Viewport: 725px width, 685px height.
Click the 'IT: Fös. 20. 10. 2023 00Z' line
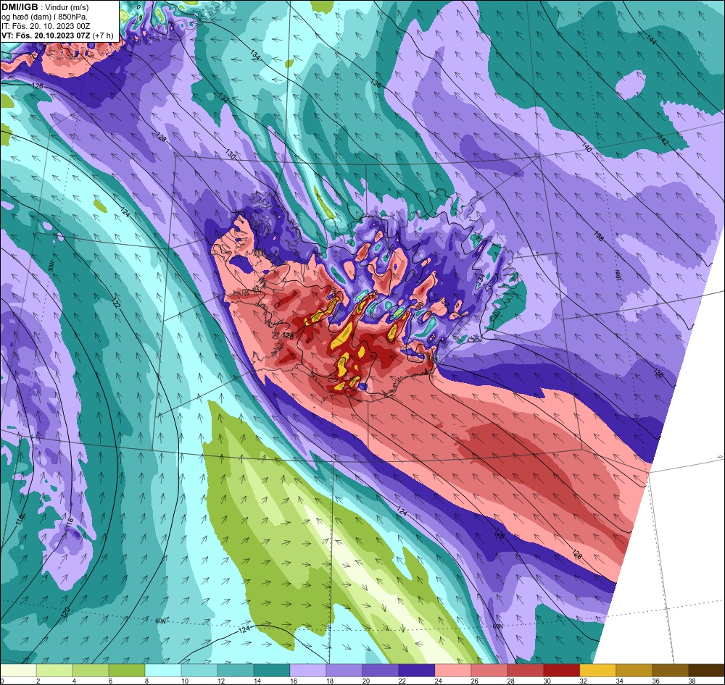tap(46, 26)
